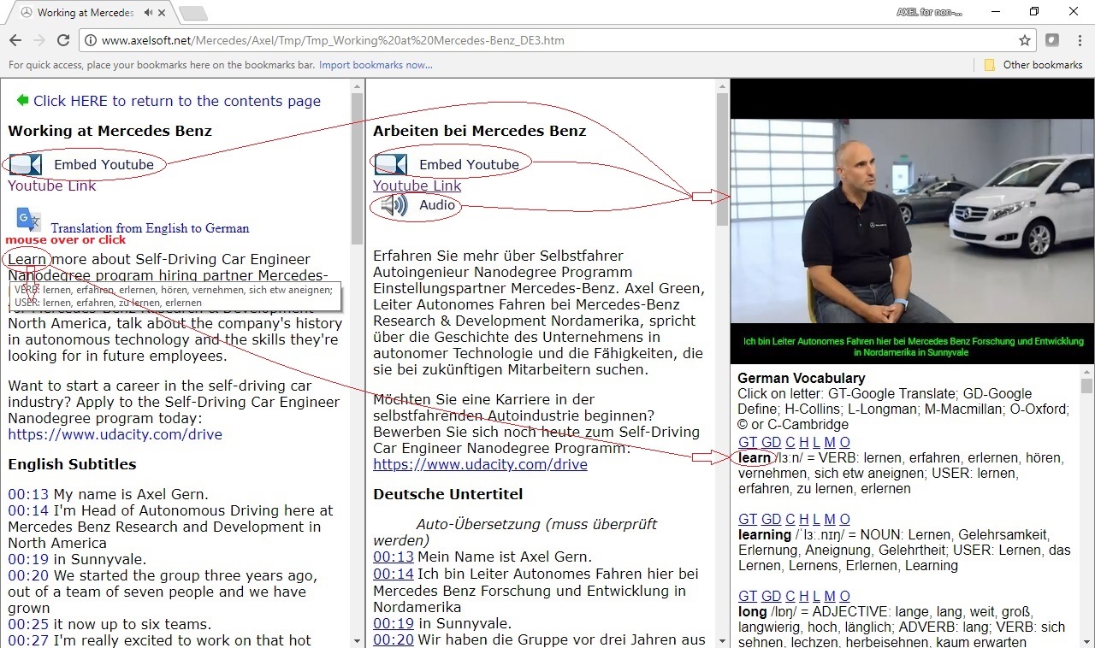Open GT Google Translate for the word learn
The image size is (1095, 648).
748,442
